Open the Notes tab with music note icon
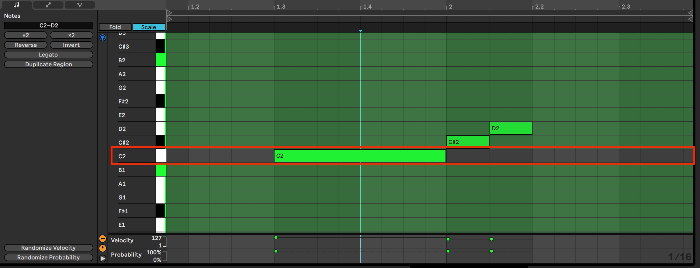The height and width of the screenshot is (268, 700). tap(17, 5)
